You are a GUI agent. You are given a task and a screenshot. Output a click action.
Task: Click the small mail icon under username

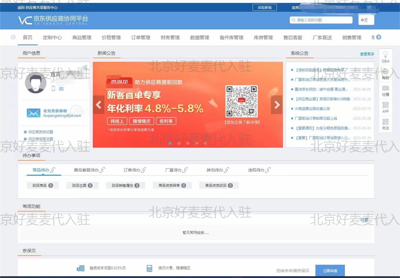(x=61, y=89)
